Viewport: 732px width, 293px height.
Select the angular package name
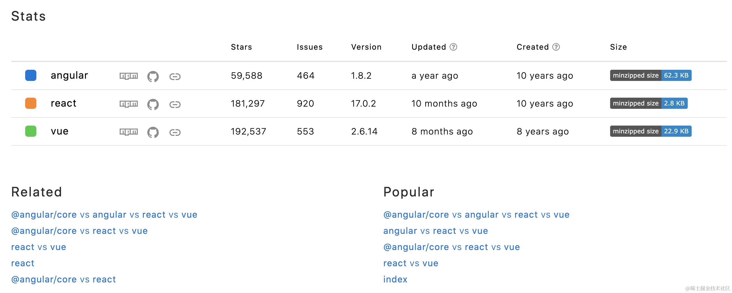(69, 75)
